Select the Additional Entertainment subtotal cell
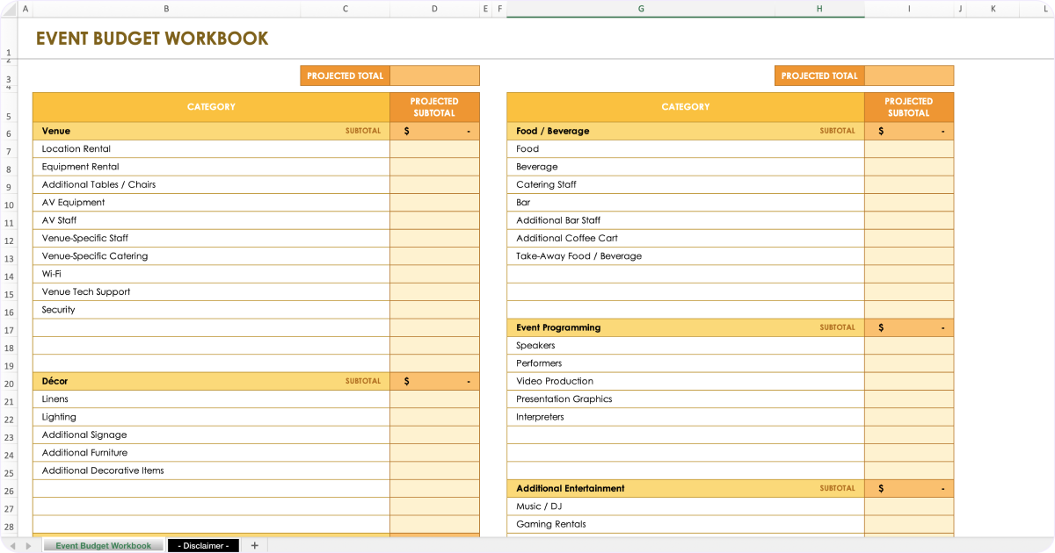 pyautogui.click(x=908, y=488)
